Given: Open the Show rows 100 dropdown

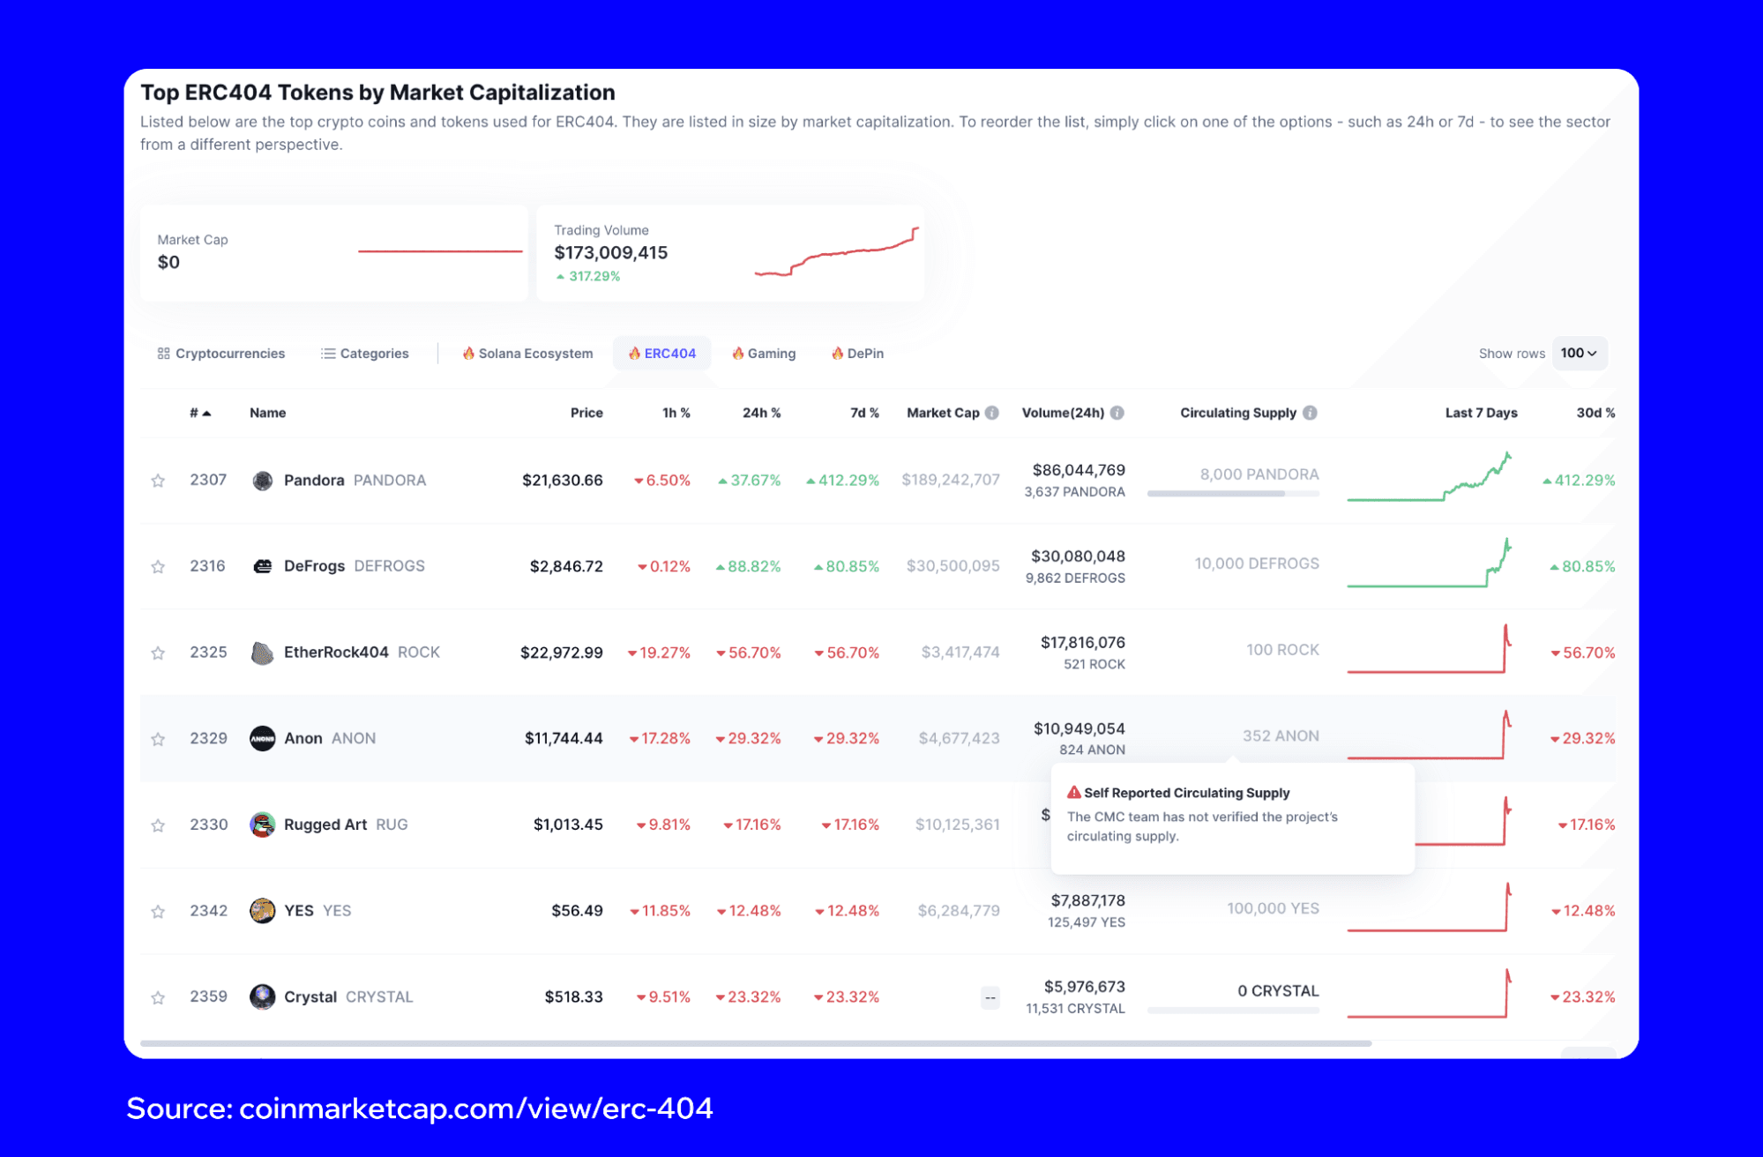Looking at the screenshot, I should 1579,353.
